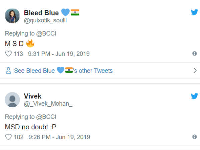Click the Twitter bird icon on Bleed Blue's tweet
Viewport: 200px width, 150px height.
point(194,12)
